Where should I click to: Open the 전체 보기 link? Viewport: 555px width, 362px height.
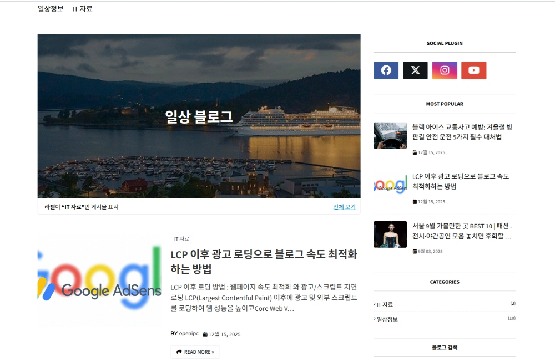pos(344,206)
